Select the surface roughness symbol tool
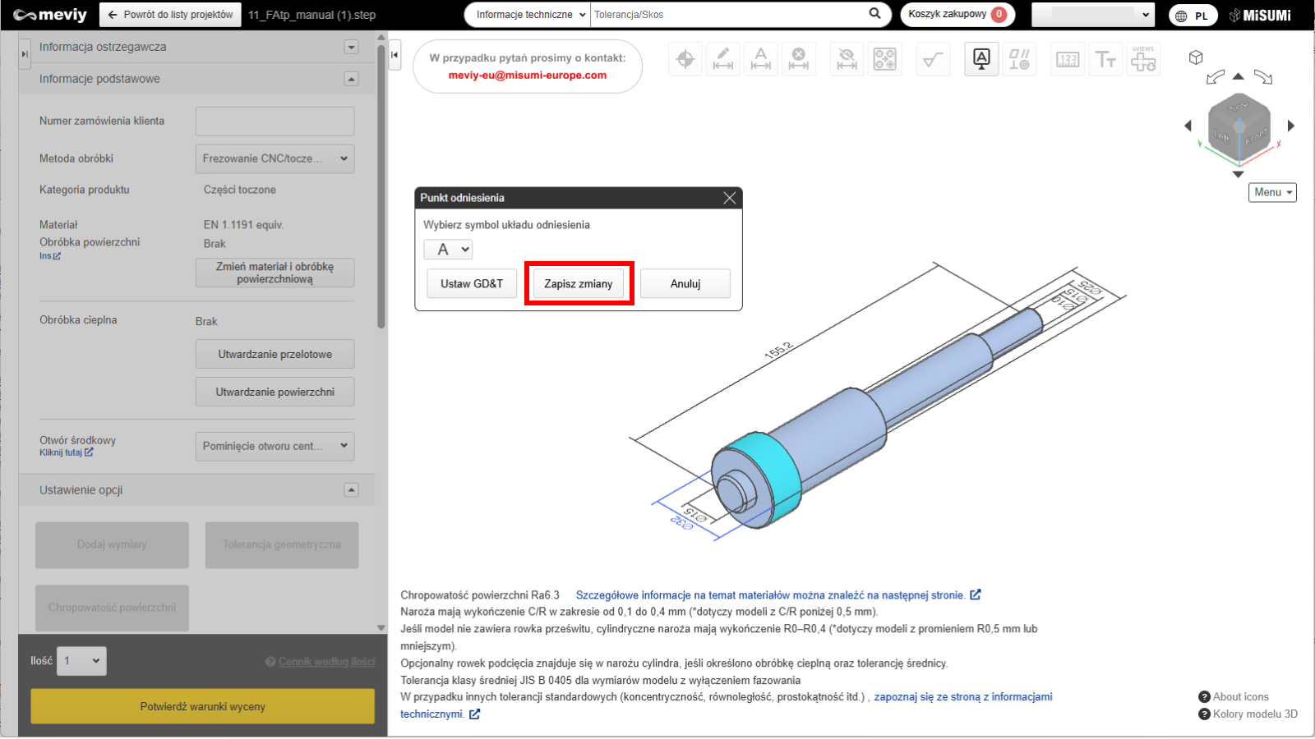Screen dimensions: 1315x739 933,59
